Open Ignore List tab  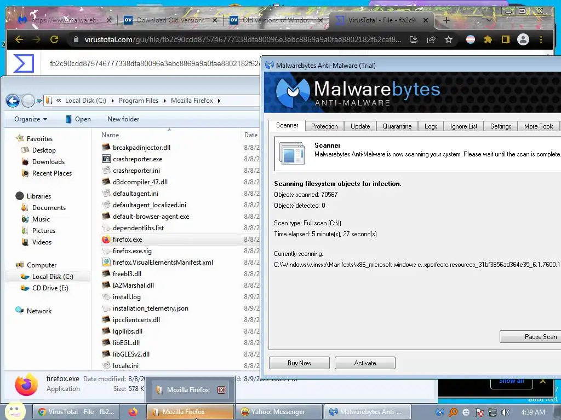[x=463, y=126]
